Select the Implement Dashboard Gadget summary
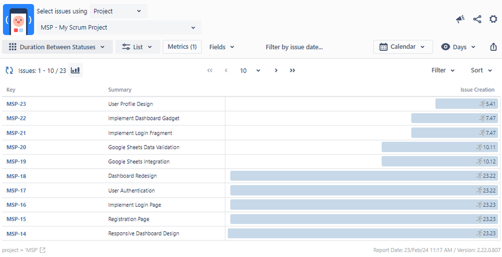This screenshot has width=502, height=257. [144, 118]
